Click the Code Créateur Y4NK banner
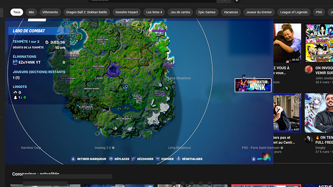Viewport: 333px width, 187px height. [x=253, y=85]
